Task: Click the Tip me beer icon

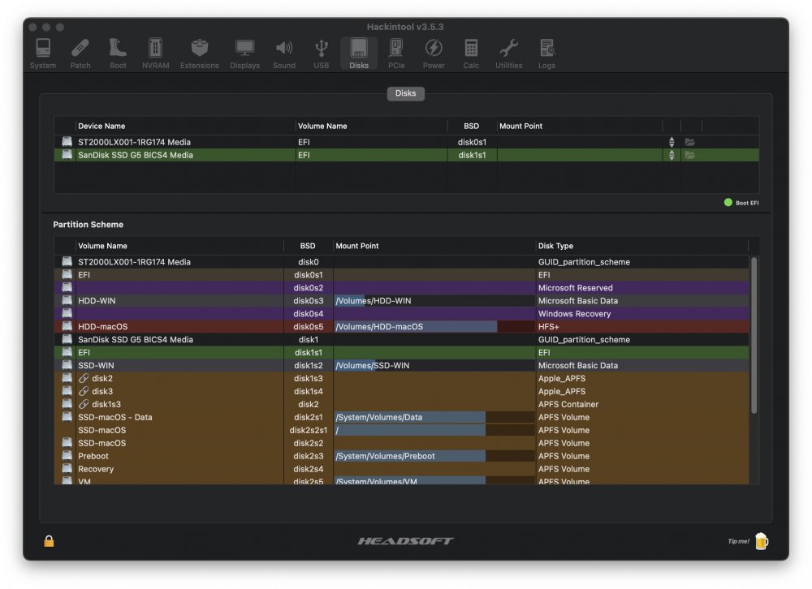Action: pyautogui.click(x=762, y=541)
